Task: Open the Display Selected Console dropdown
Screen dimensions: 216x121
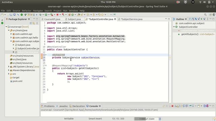Action: [x=196, y=106]
